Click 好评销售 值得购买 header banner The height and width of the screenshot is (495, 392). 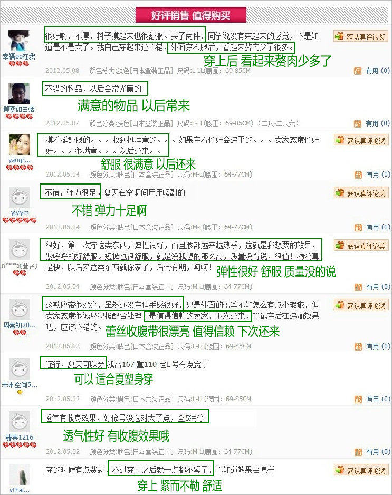191,15
